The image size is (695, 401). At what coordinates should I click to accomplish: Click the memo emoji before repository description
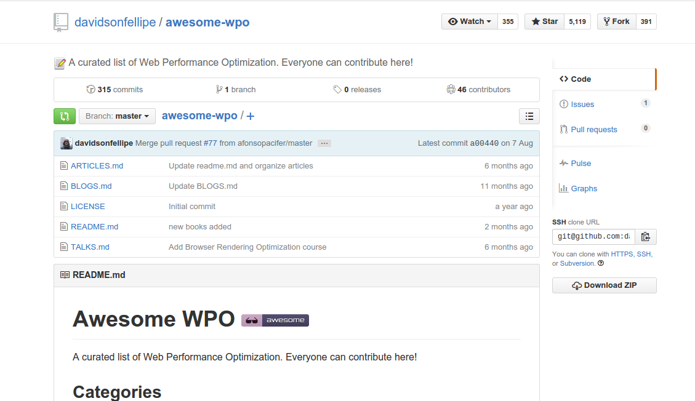60,63
